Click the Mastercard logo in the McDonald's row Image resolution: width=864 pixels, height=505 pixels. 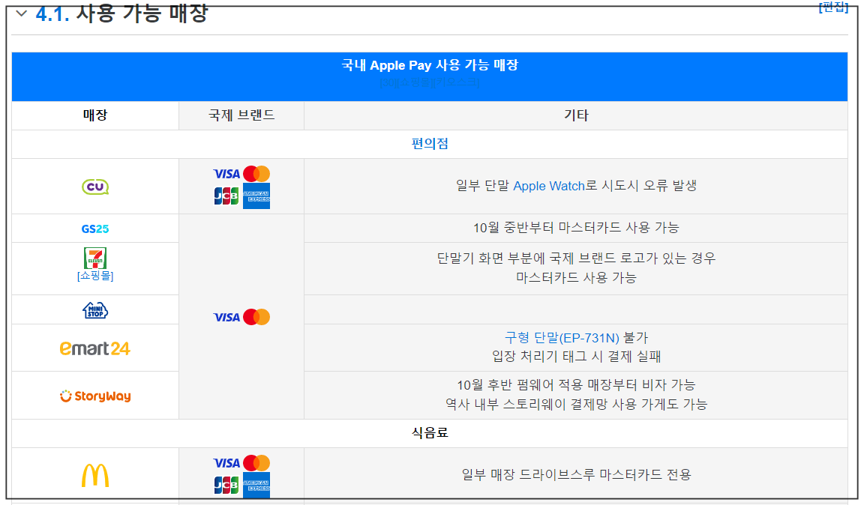pos(256,463)
